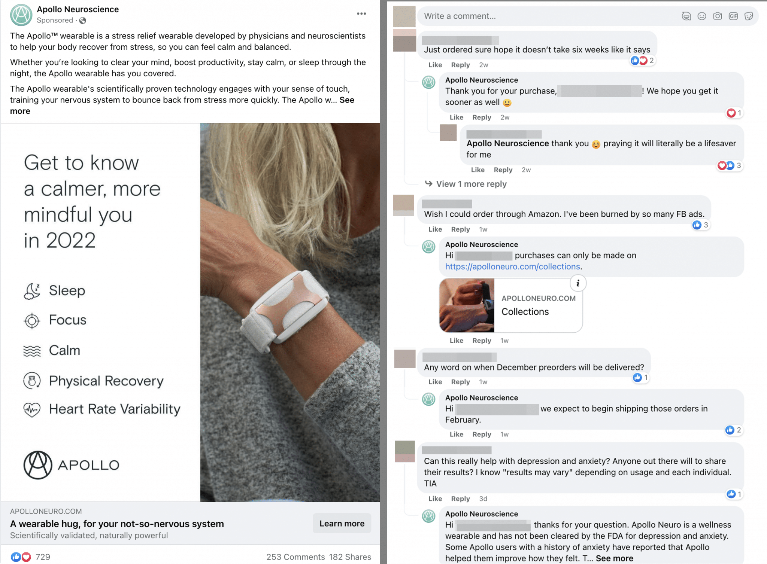Click the globe public audience icon

tap(83, 21)
